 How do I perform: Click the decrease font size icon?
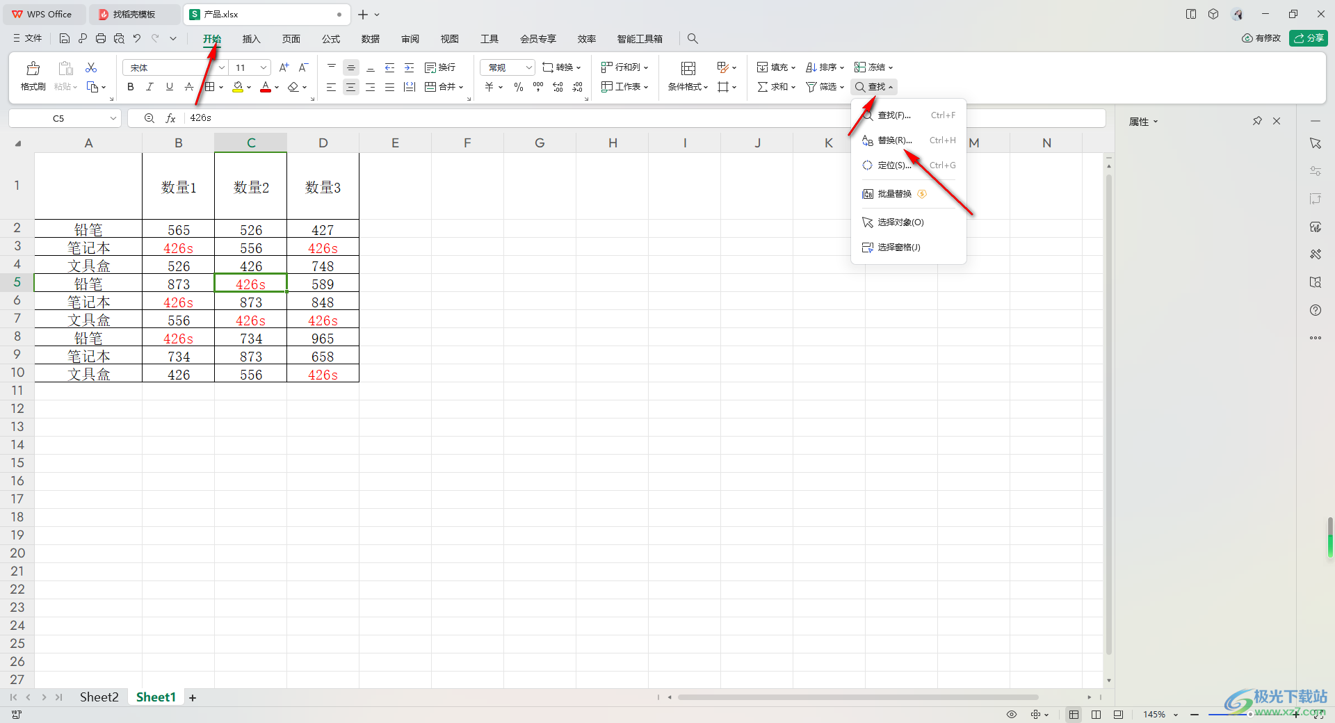click(303, 67)
